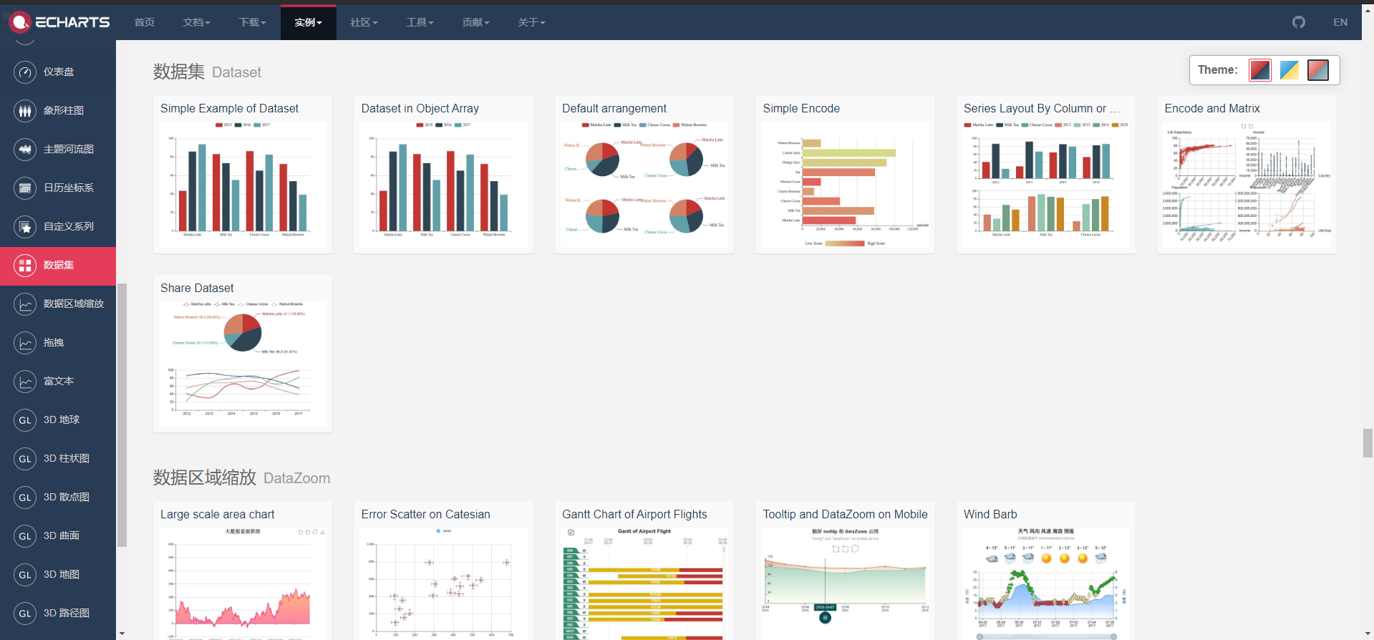
Task: Select the 仪表盘 gauge icon
Action: (25, 72)
